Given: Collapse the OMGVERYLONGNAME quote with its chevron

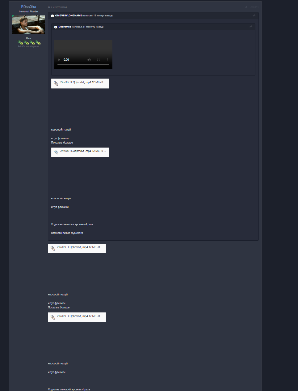Looking at the screenshot, I should coord(52,16).
